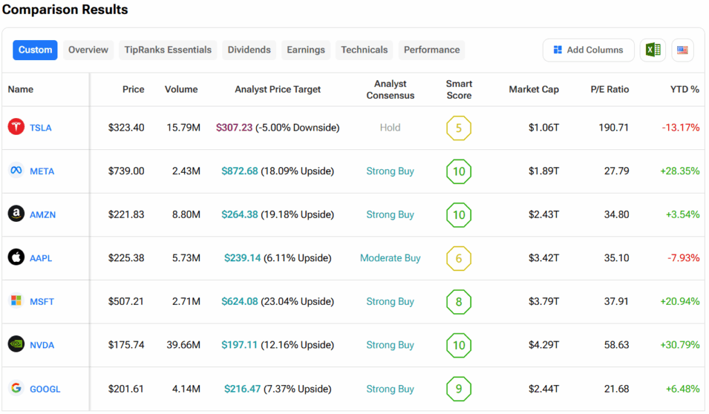Click Tesla's Smart Score 5 badge
The height and width of the screenshot is (414, 709).
[458, 128]
